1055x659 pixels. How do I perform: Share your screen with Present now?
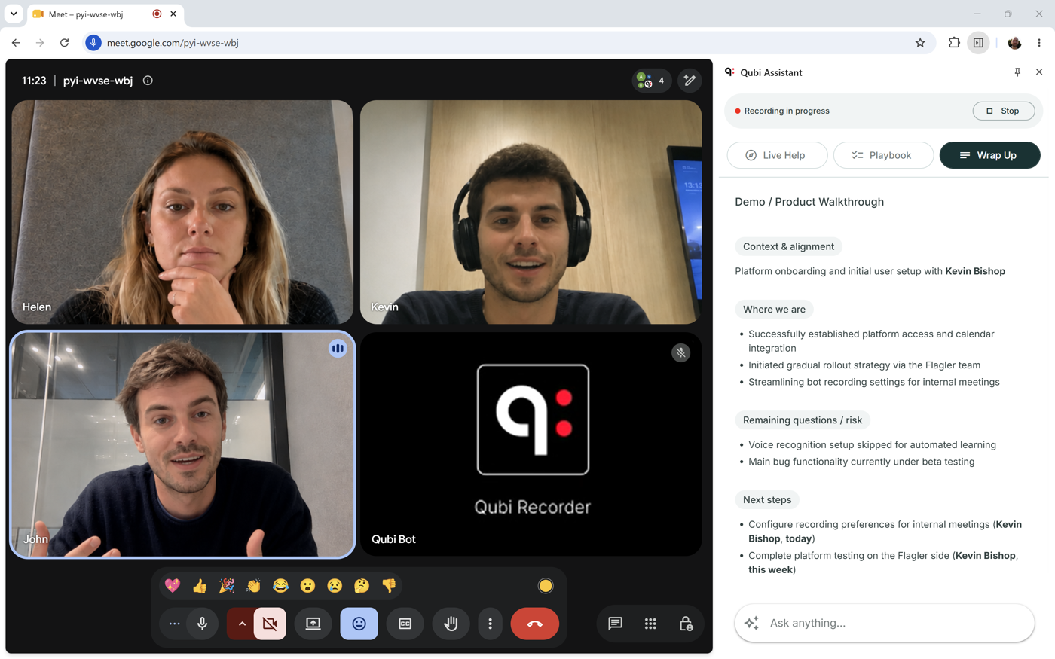[313, 624]
